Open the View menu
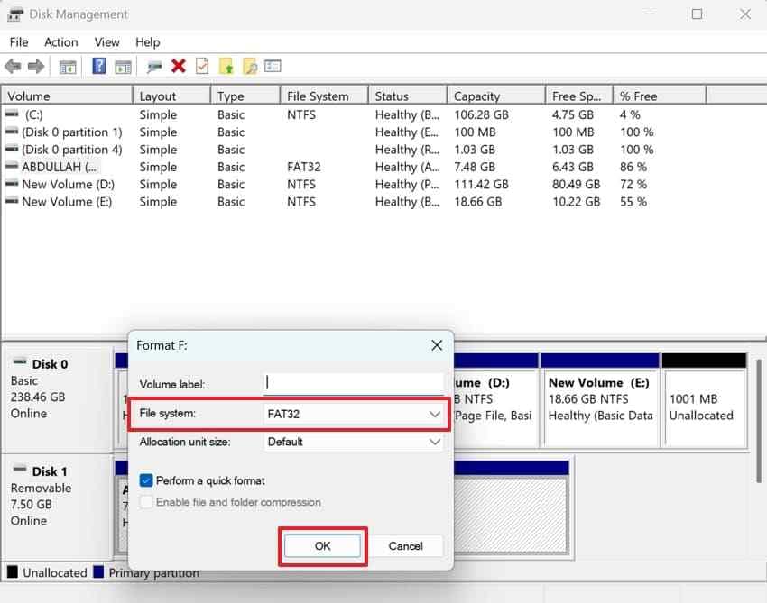 [106, 42]
